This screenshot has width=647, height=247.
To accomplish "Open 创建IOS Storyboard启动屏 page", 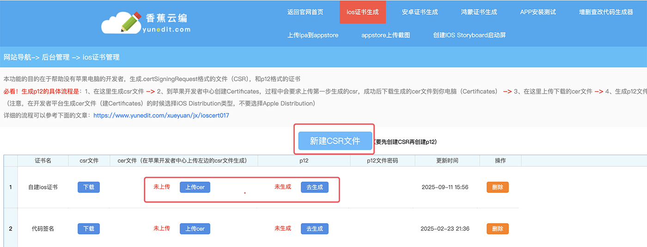I will pos(469,35).
